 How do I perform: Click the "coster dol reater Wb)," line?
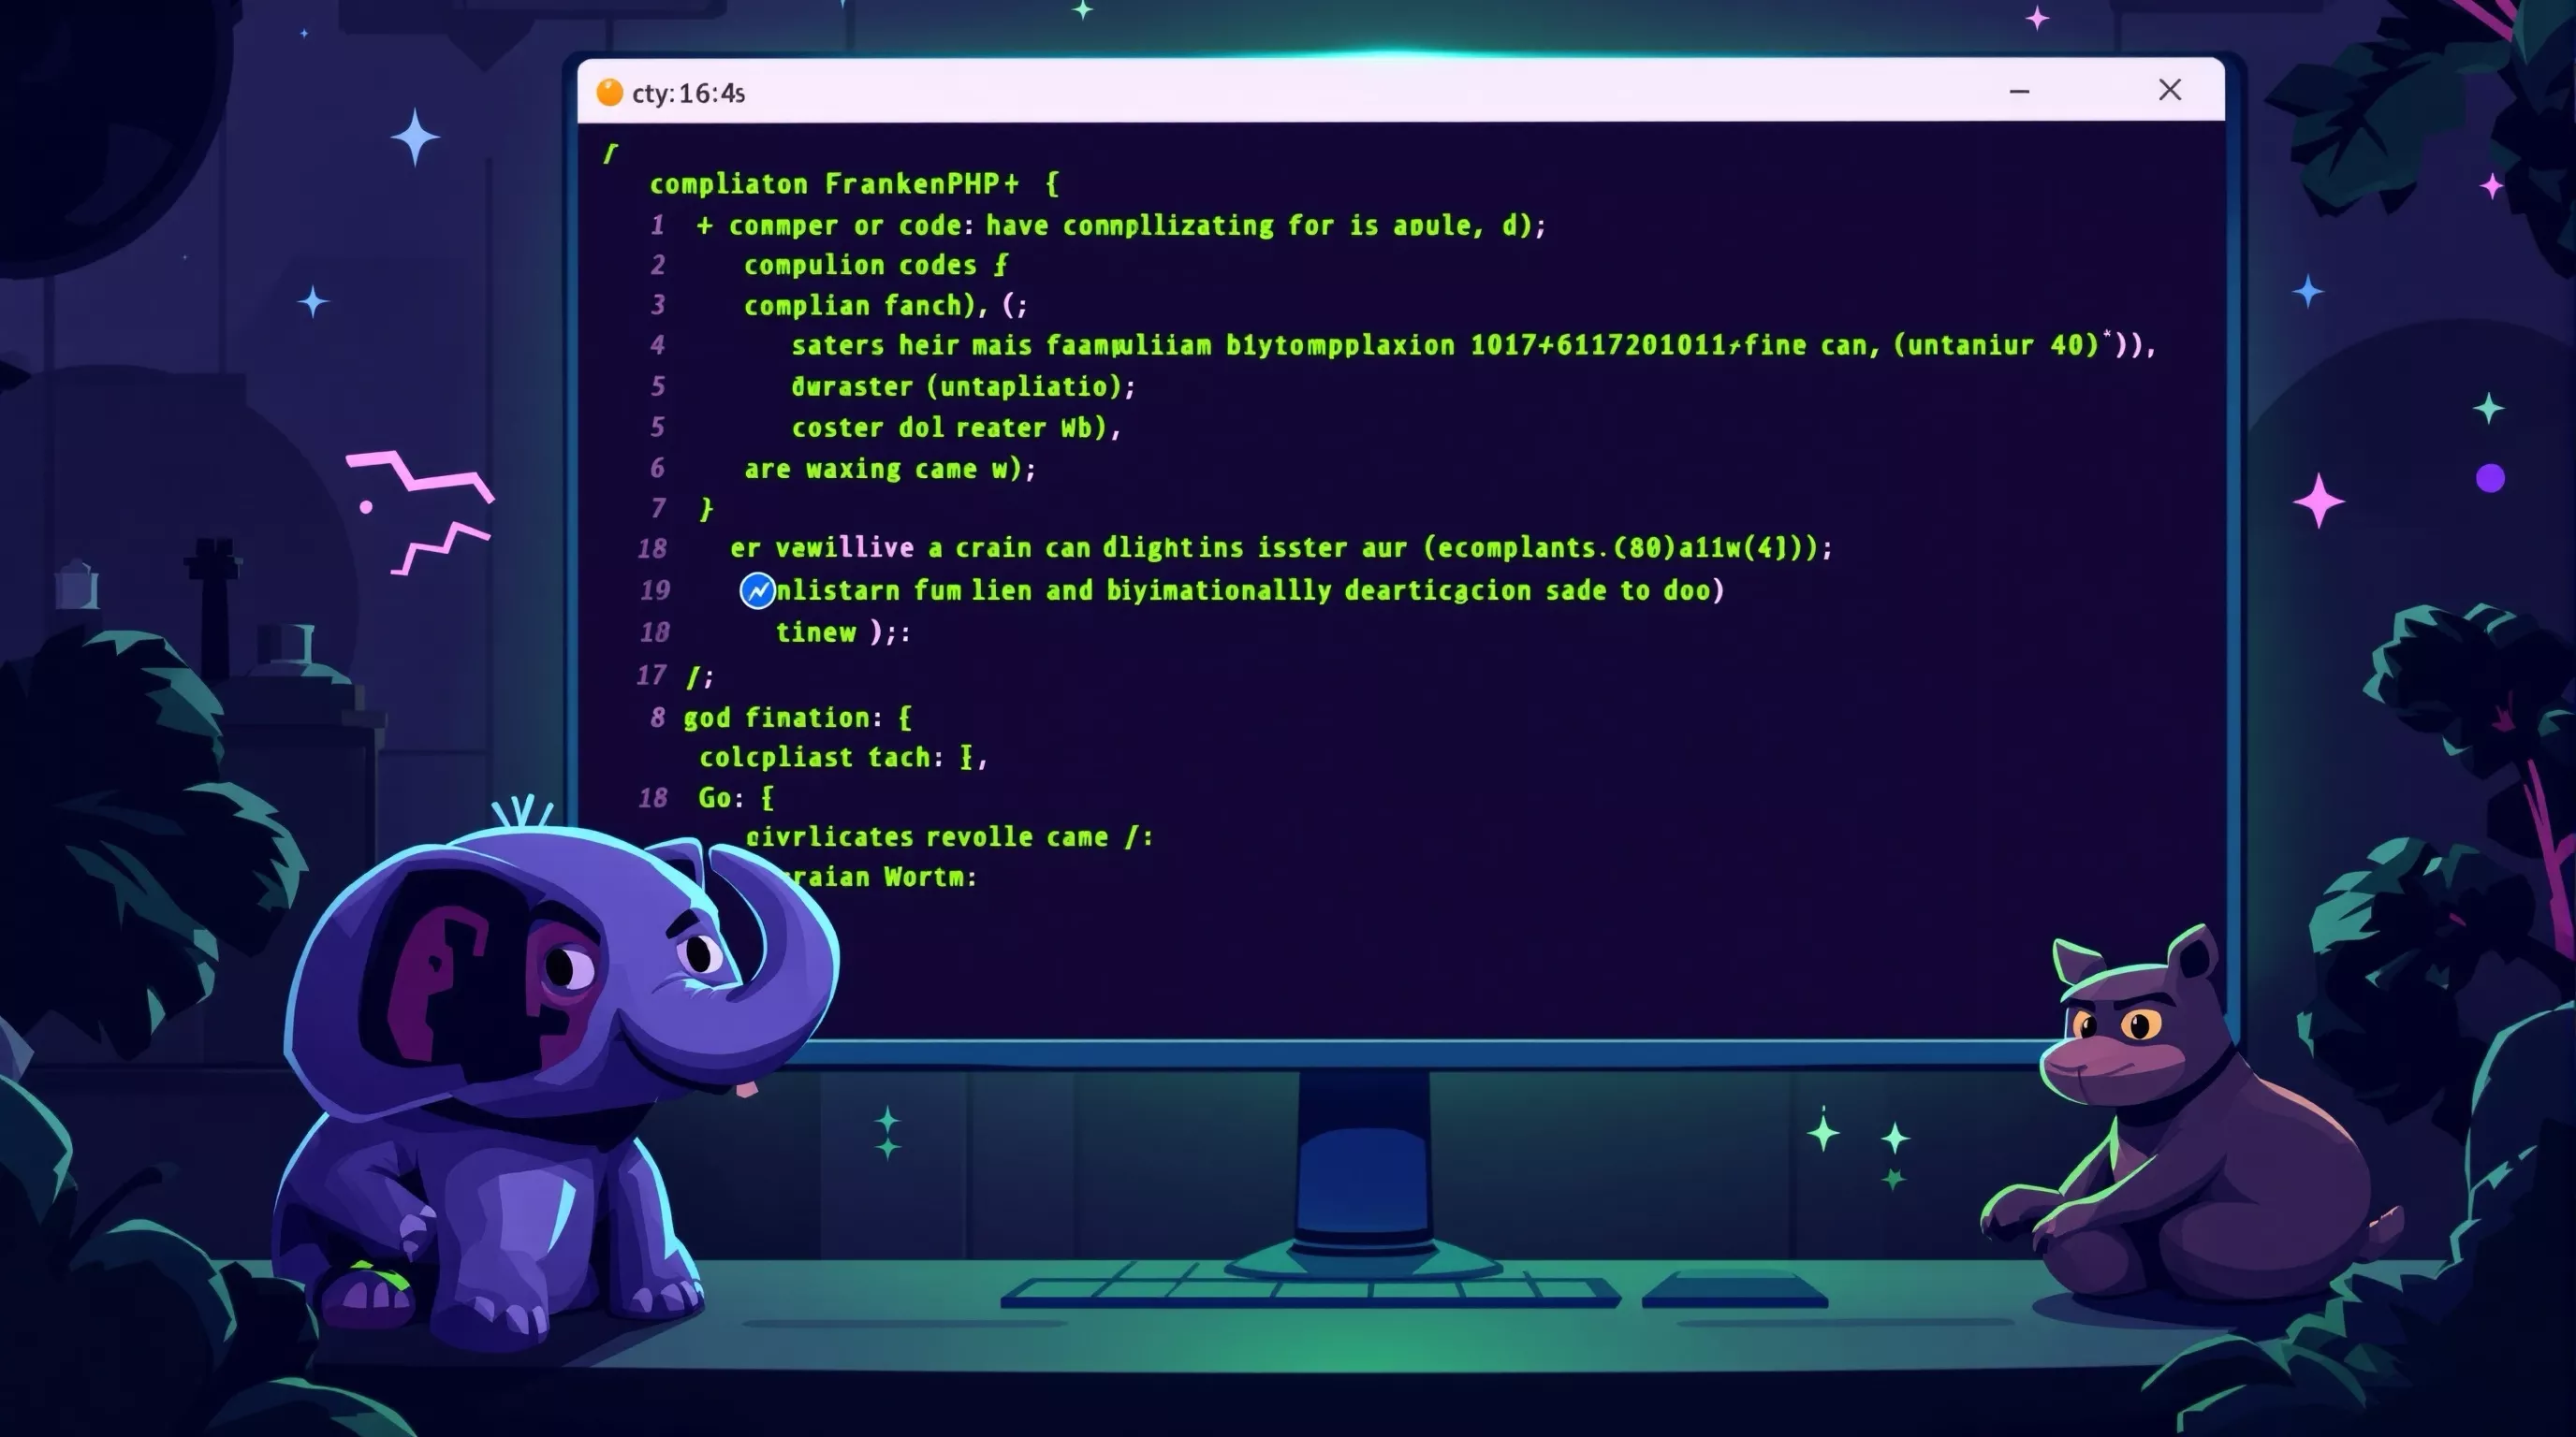(x=955, y=428)
